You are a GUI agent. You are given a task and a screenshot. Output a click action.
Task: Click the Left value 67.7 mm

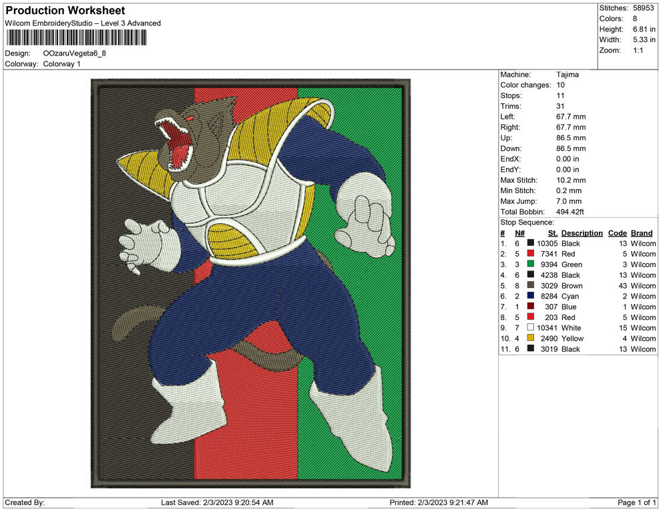click(x=571, y=116)
